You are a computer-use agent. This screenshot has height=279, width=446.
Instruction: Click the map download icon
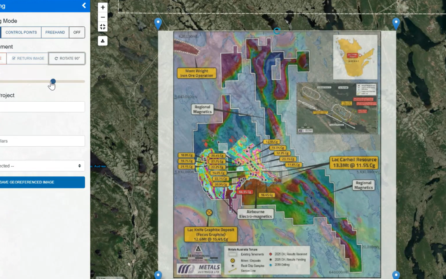coord(103,41)
